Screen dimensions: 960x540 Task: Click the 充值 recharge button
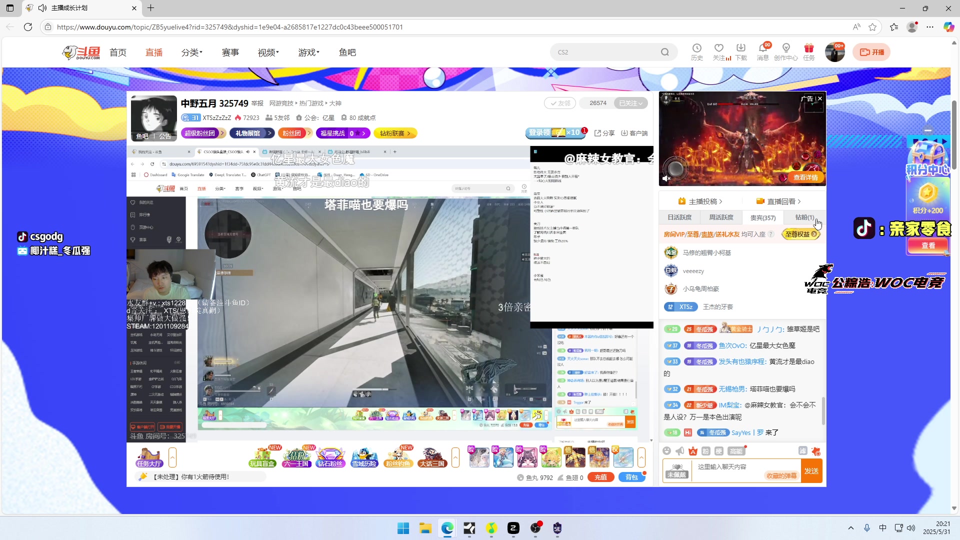pos(600,477)
